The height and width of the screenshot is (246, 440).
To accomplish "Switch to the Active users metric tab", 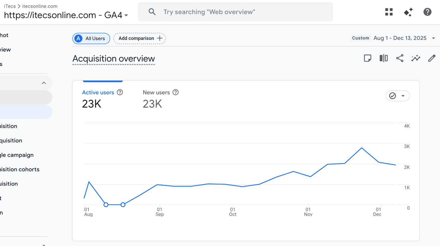I will (x=98, y=92).
